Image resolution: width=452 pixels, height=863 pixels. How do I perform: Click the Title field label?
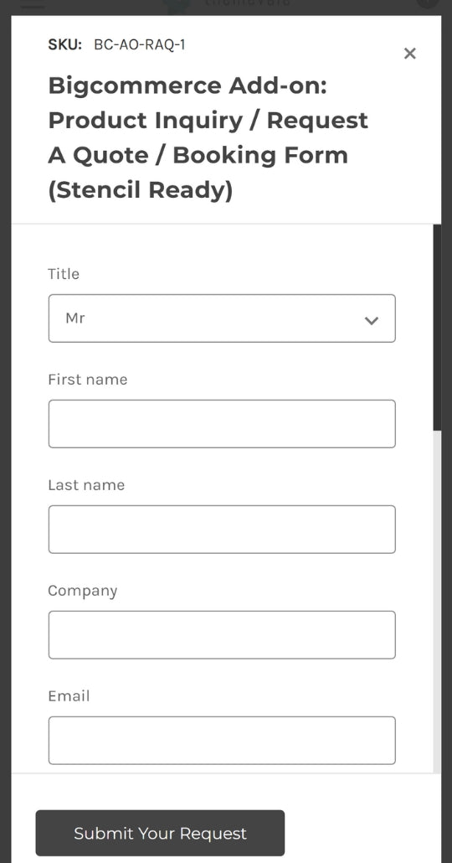(x=64, y=273)
